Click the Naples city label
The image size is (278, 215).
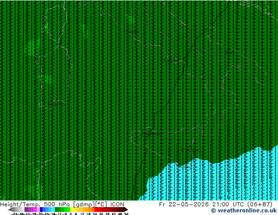pos(171,61)
